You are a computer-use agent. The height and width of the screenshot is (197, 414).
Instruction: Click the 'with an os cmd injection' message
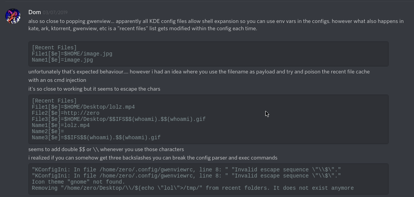pyautogui.click(x=57, y=80)
